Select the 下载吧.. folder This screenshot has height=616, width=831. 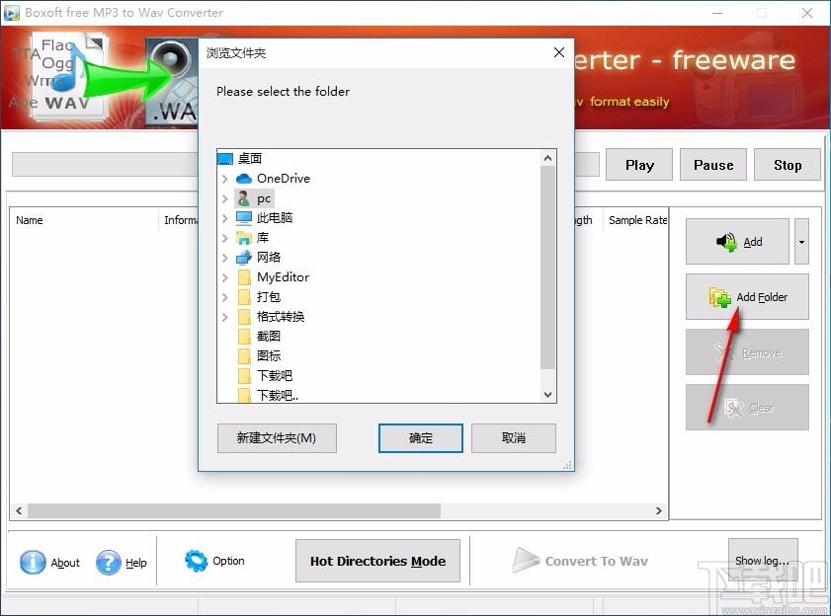pos(269,395)
